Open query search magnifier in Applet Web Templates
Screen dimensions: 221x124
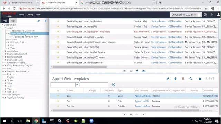point(191,79)
